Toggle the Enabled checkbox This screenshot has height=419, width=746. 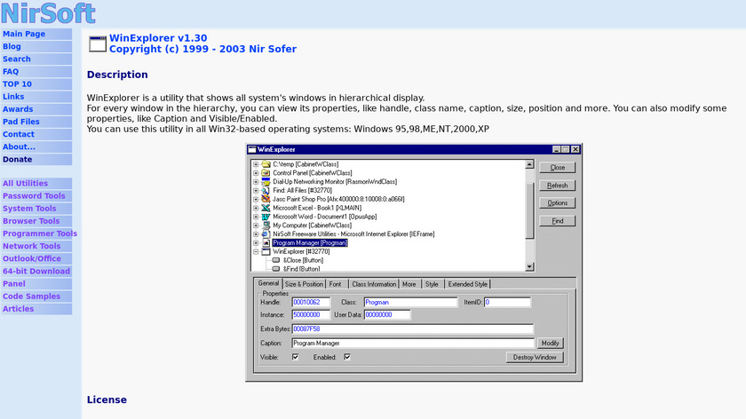click(x=347, y=357)
